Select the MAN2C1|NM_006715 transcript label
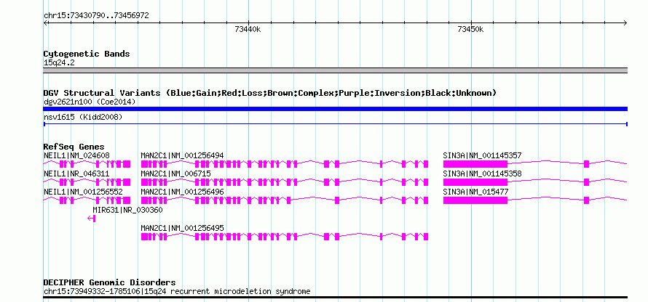The height and width of the screenshot is (302, 648). pyautogui.click(x=175, y=174)
